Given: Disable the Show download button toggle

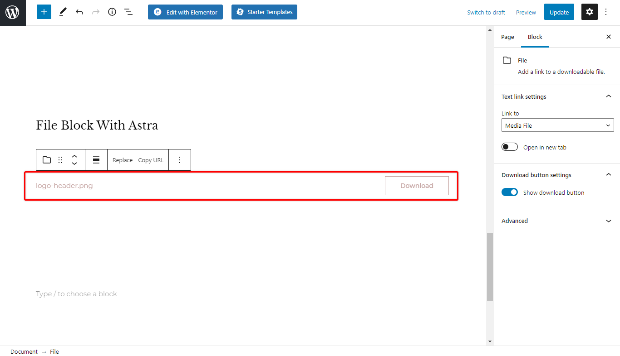Looking at the screenshot, I should [509, 192].
